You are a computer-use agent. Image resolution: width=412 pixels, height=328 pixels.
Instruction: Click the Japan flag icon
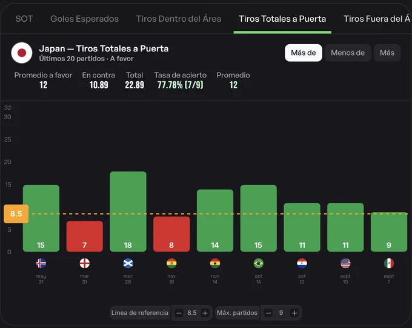point(22,53)
